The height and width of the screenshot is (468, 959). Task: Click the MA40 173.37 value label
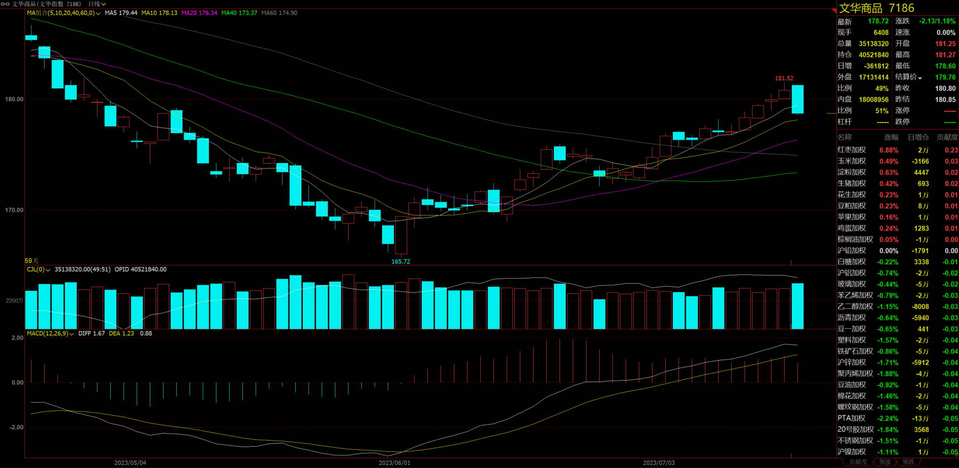point(239,13)
